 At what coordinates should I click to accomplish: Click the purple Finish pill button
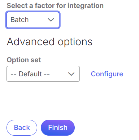(x=58, y=128)
